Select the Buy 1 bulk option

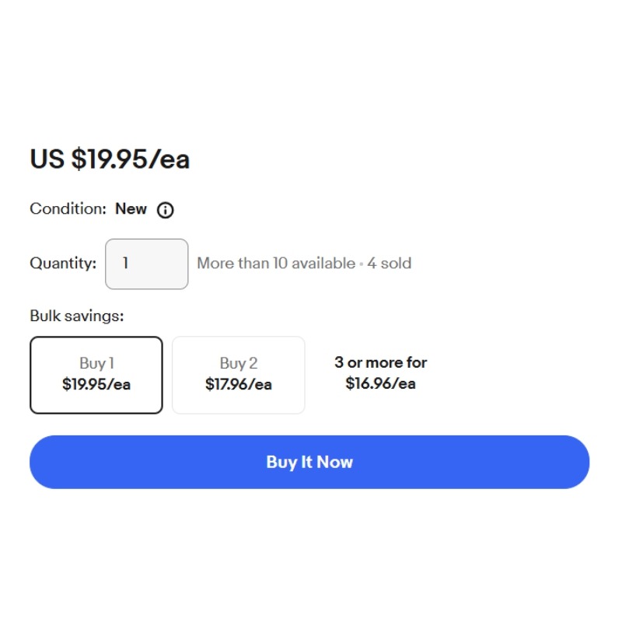pyautogui.click(x=96, y=375)
